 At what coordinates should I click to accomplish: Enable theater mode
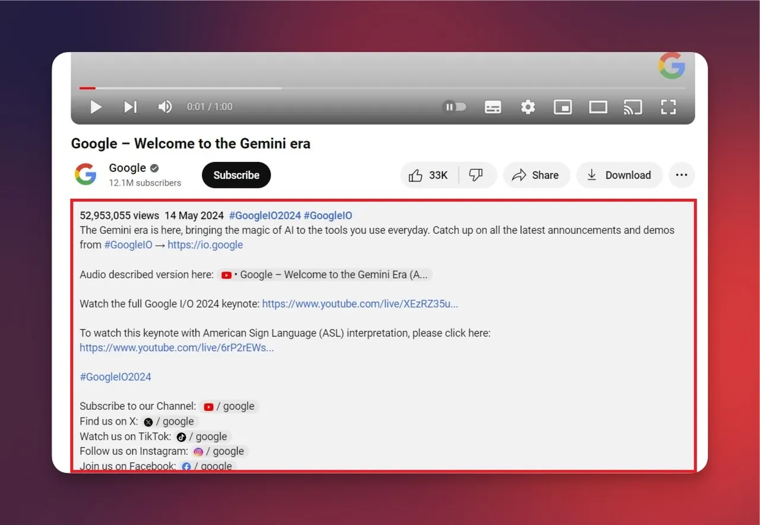point(598,107)
